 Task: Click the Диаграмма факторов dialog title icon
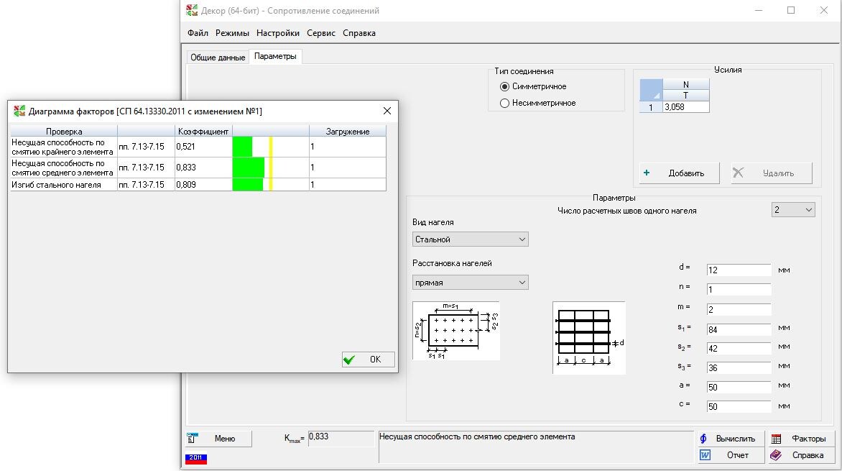point(20,111)
